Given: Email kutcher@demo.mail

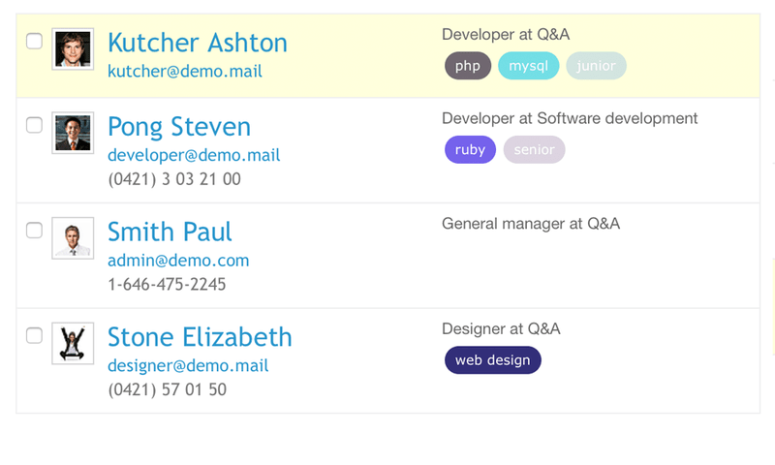Looking at the screenshot, I should pyautogui.click(x=185, y=71).
